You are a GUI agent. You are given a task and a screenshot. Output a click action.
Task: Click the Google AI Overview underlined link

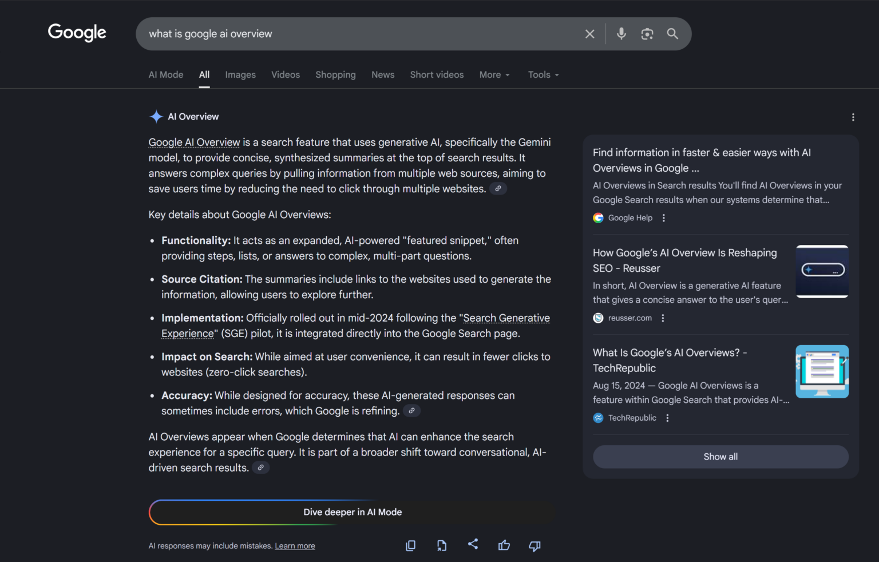click(194, 143)
